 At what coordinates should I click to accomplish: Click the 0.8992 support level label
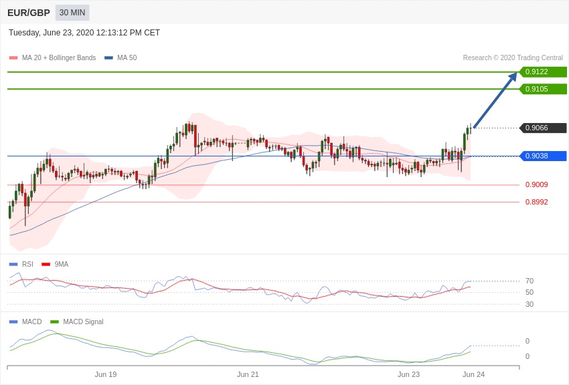(536, 202)
